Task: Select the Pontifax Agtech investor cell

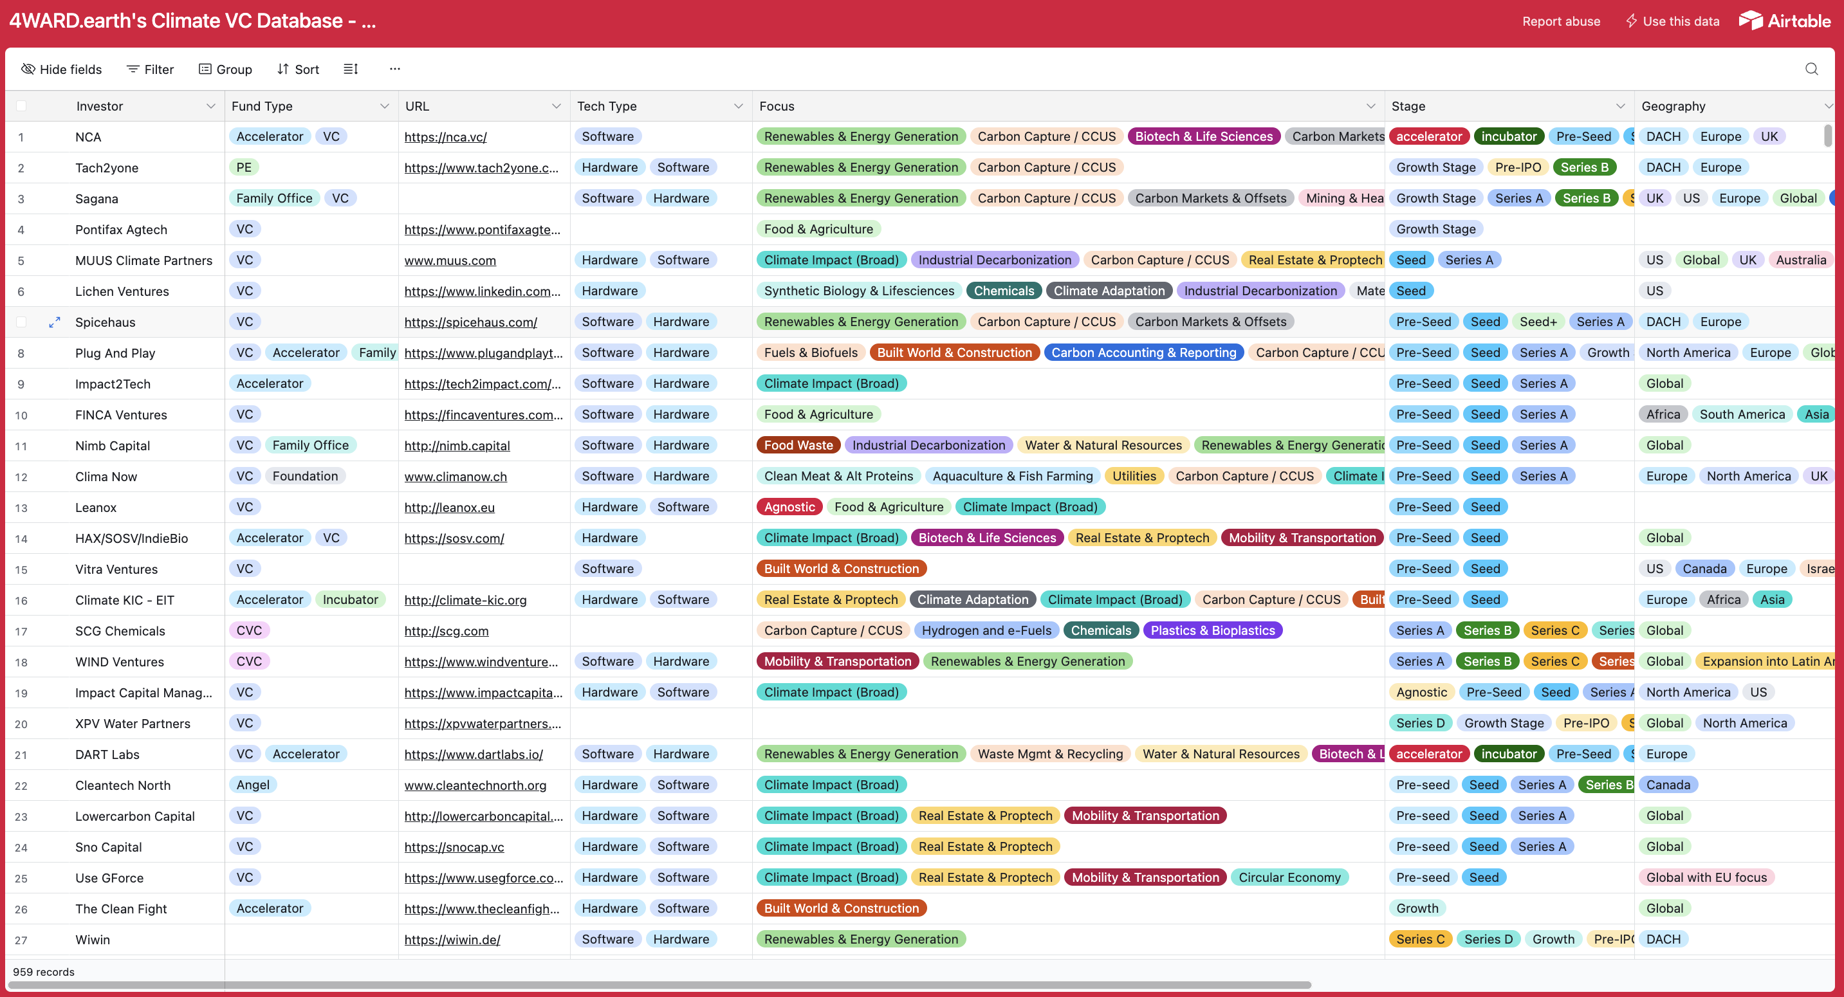Action: point(121,230)
